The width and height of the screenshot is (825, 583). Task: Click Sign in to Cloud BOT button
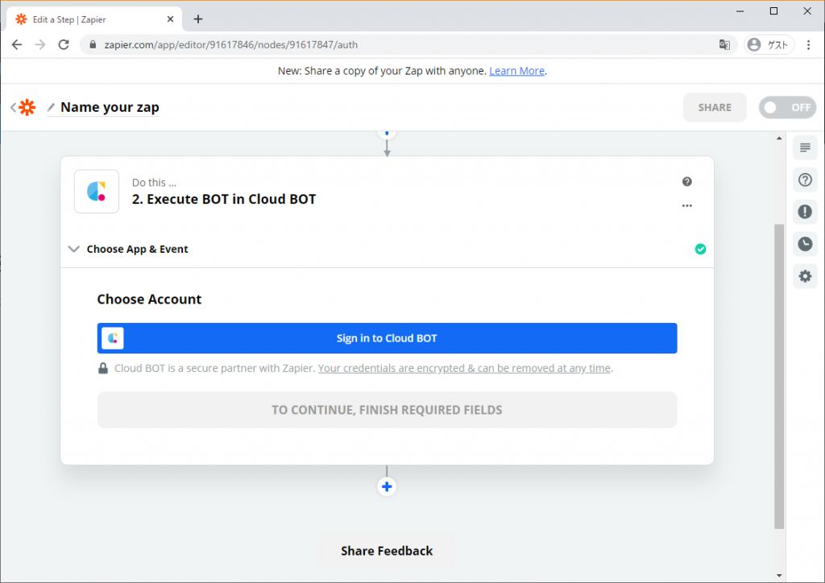[387, 338]
